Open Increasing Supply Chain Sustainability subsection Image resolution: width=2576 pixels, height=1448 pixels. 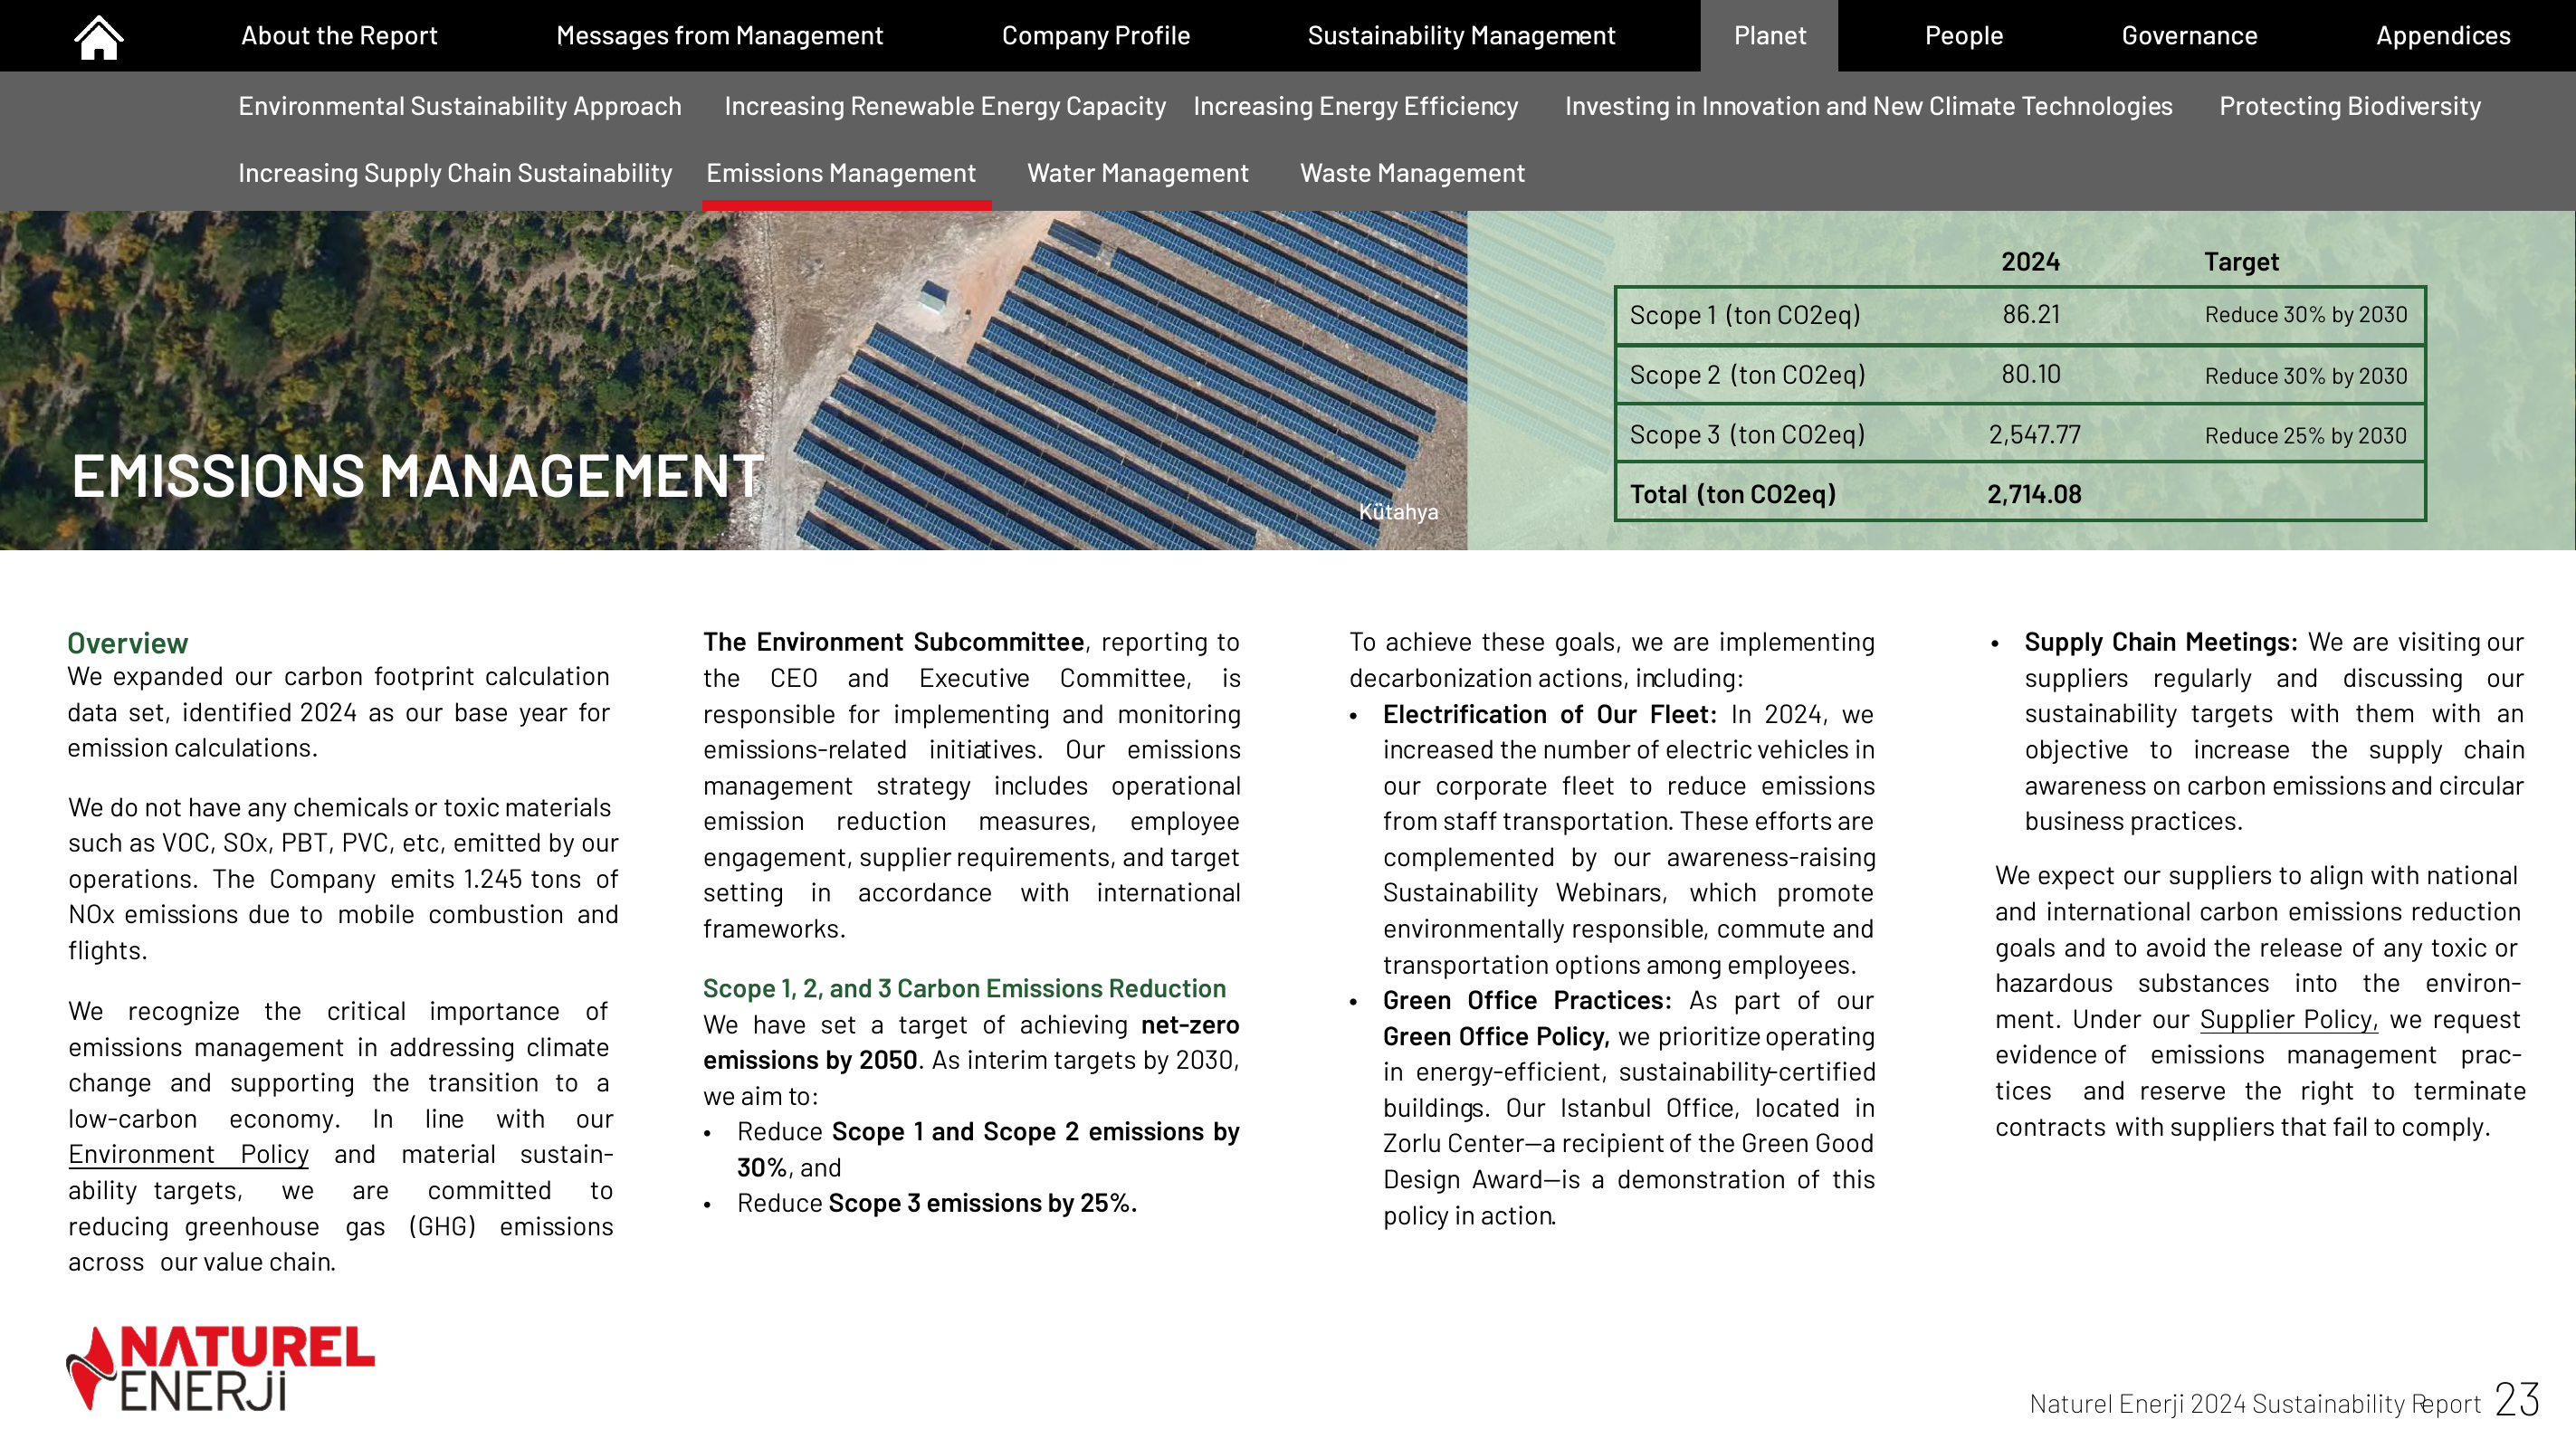click(x=455, y=173)
